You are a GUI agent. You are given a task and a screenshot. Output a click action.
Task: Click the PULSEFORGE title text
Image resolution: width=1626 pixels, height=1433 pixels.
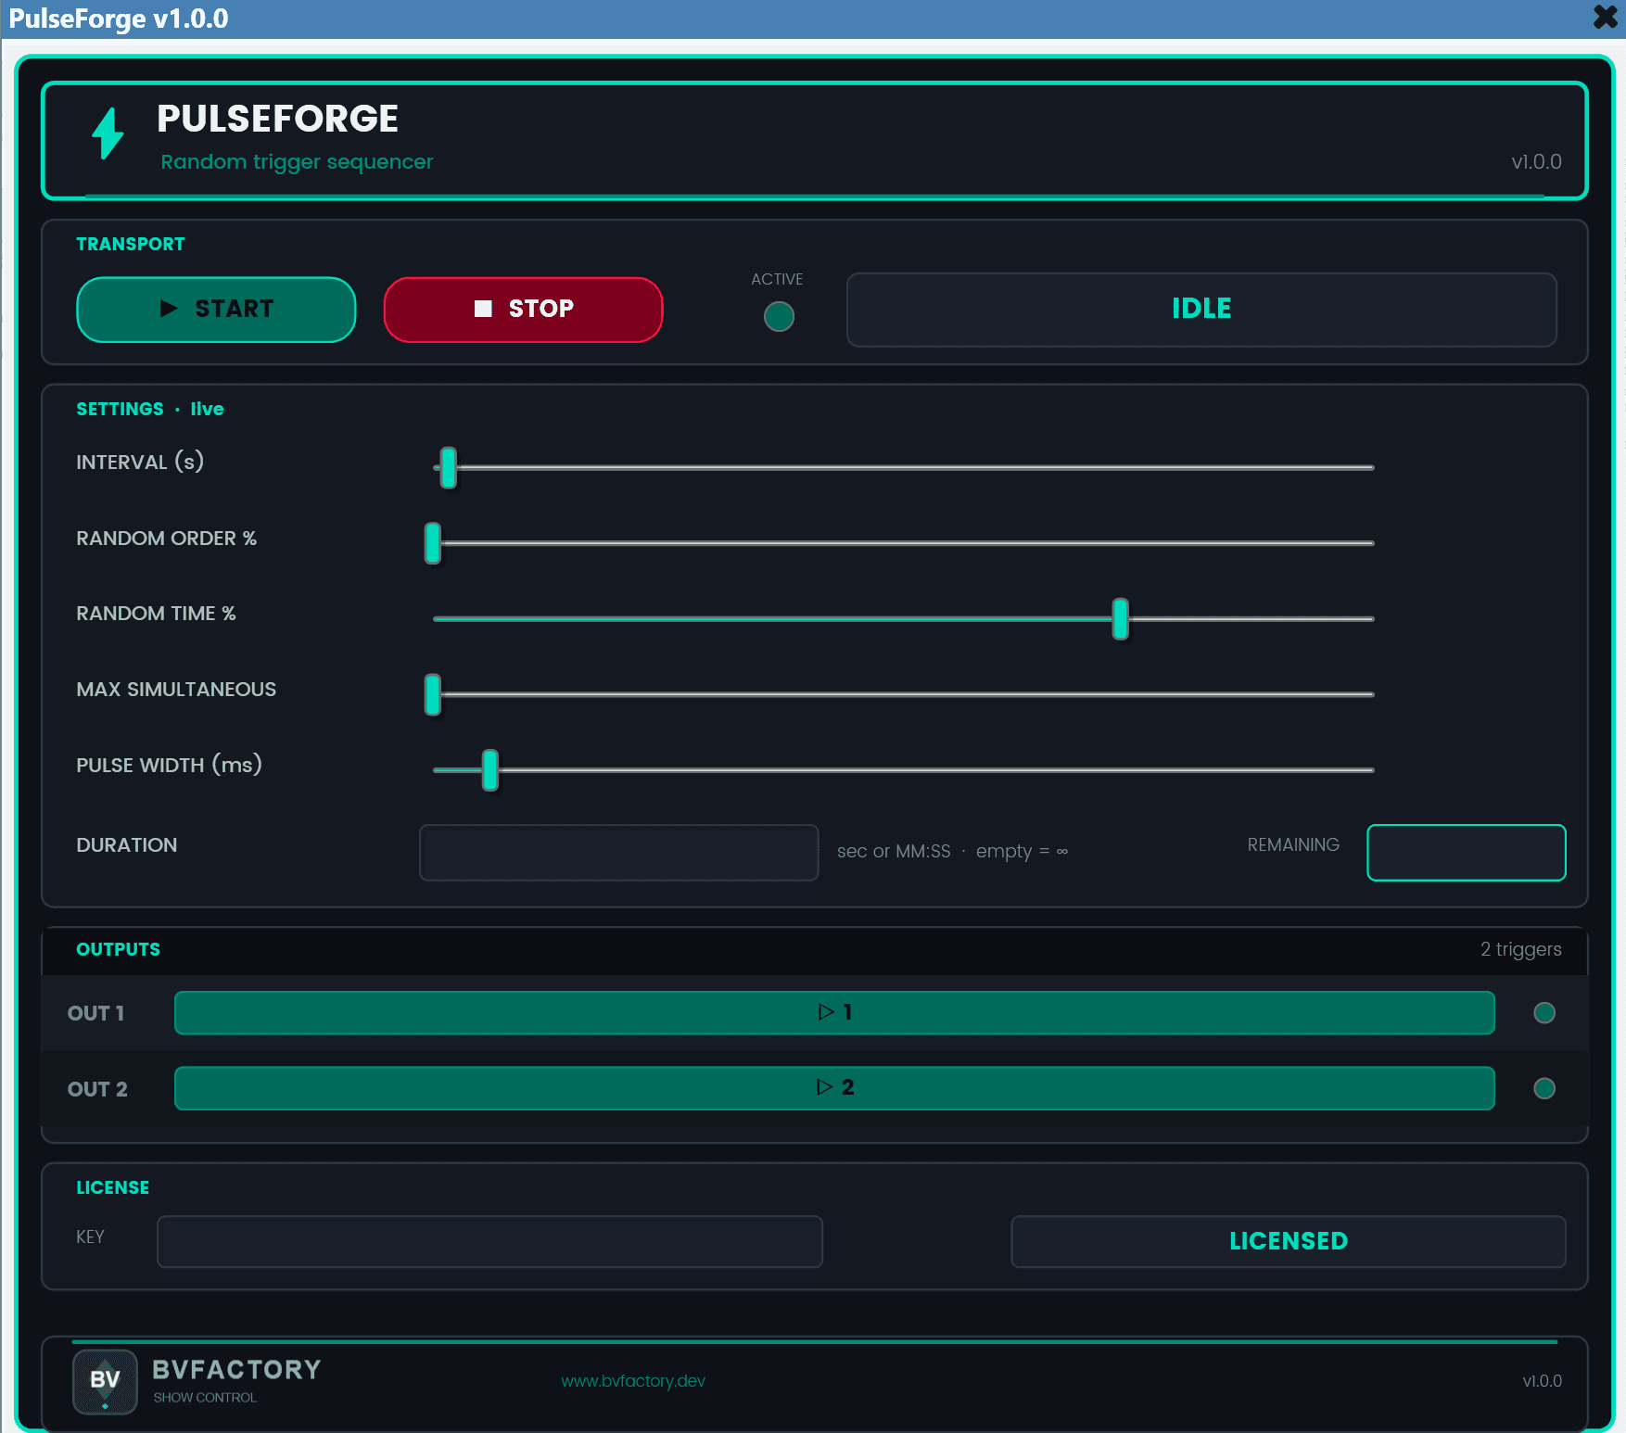click(x=277, y=119)
